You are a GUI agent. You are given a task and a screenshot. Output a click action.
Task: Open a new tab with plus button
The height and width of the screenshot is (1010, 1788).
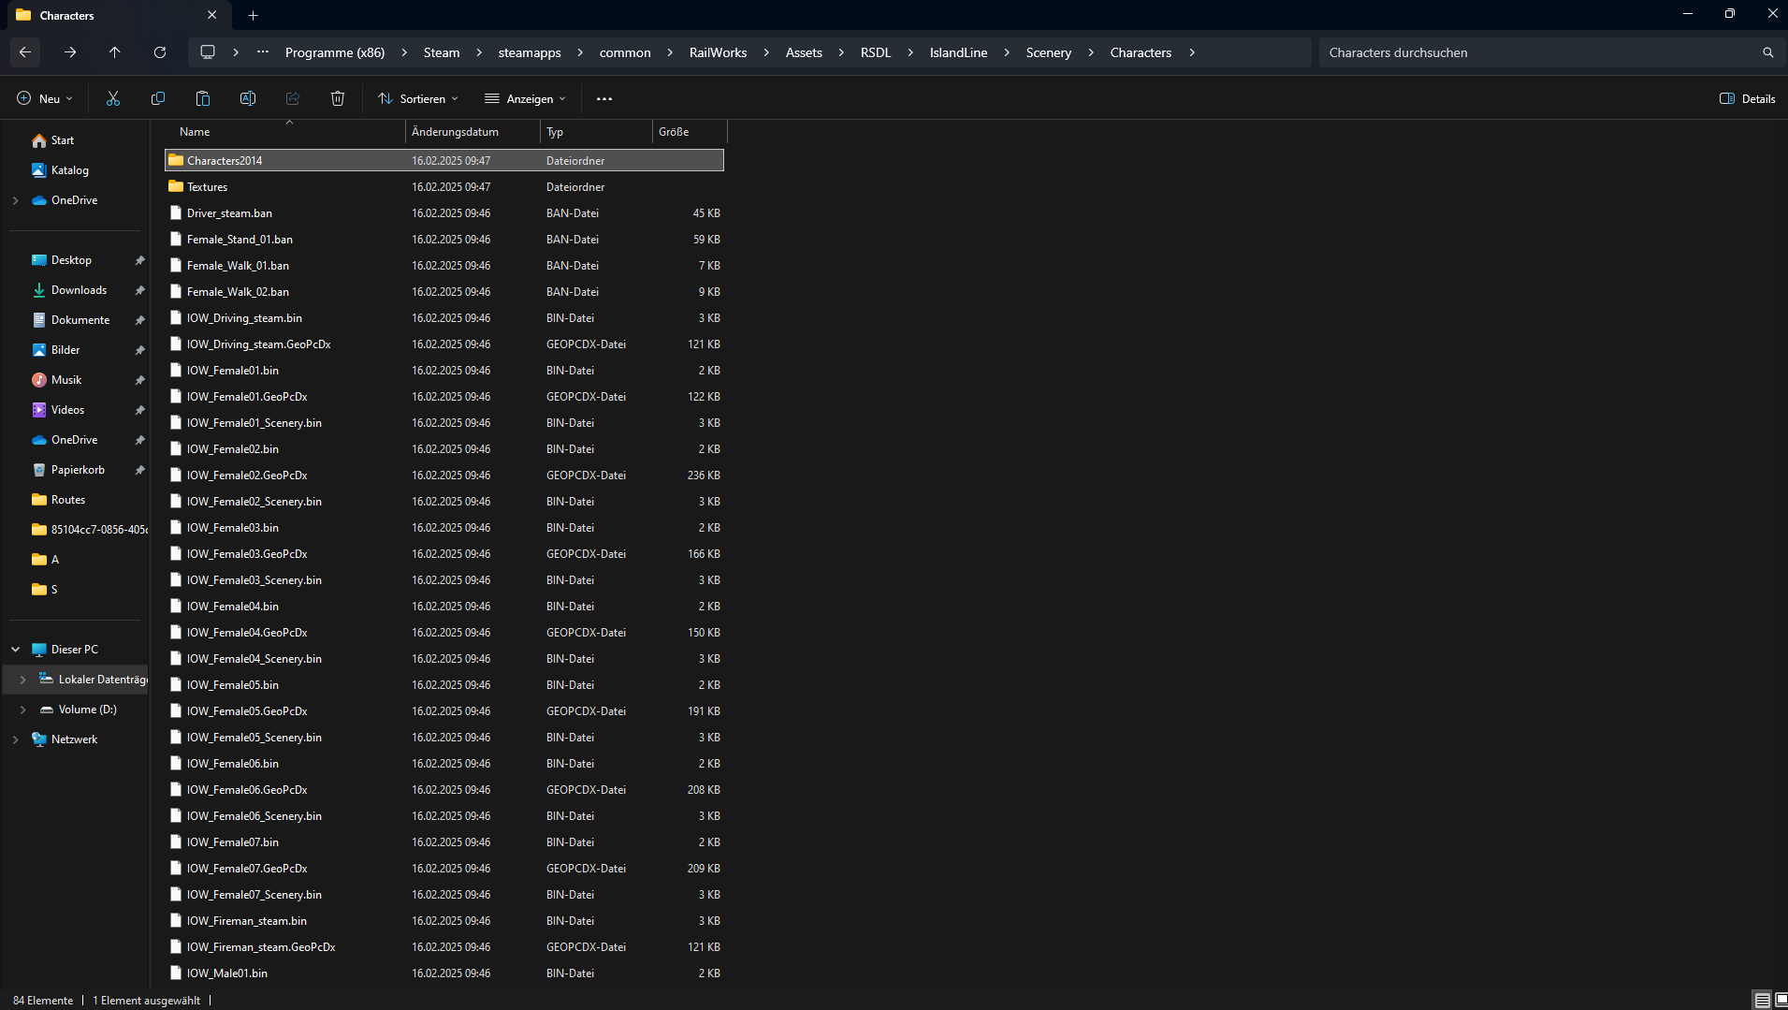coord(254,15)
